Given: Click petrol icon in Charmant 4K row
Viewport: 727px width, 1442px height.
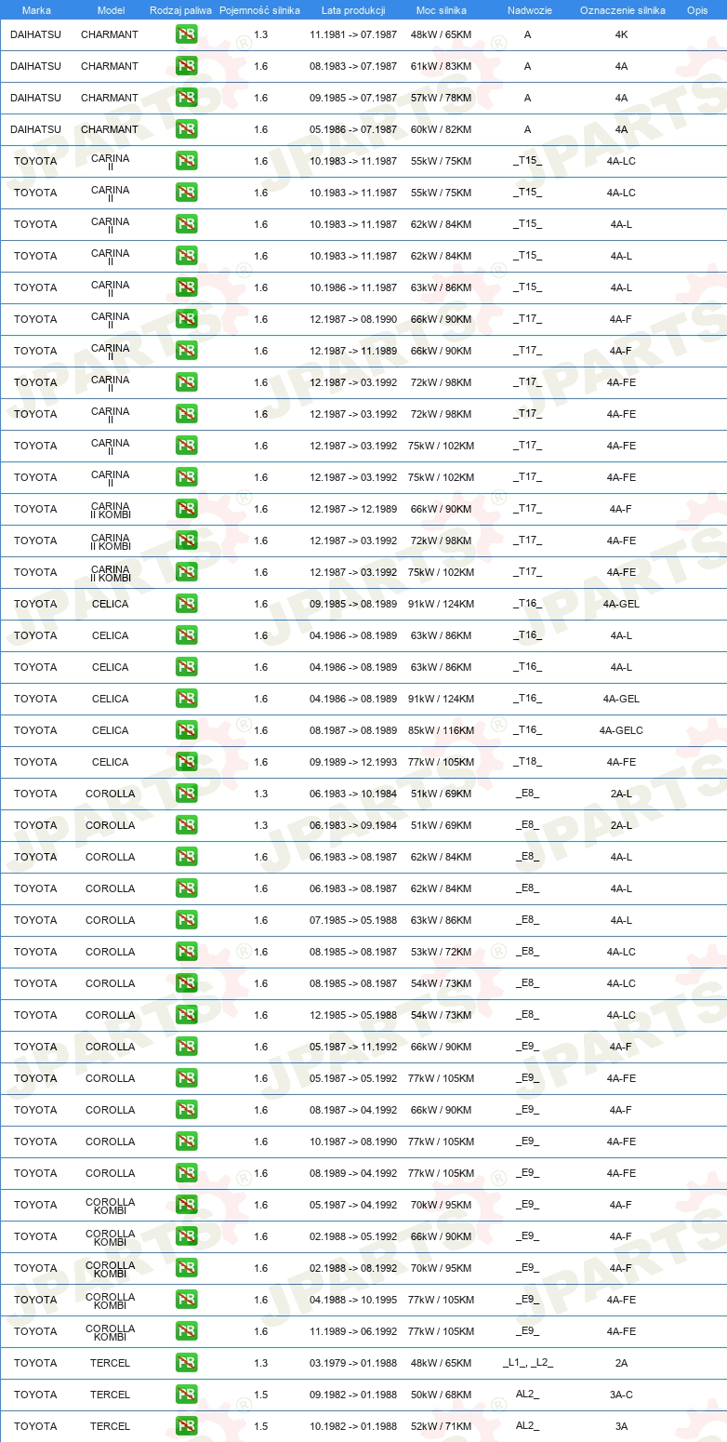Looking at the screenshot, I should click(x=186, y=34).
